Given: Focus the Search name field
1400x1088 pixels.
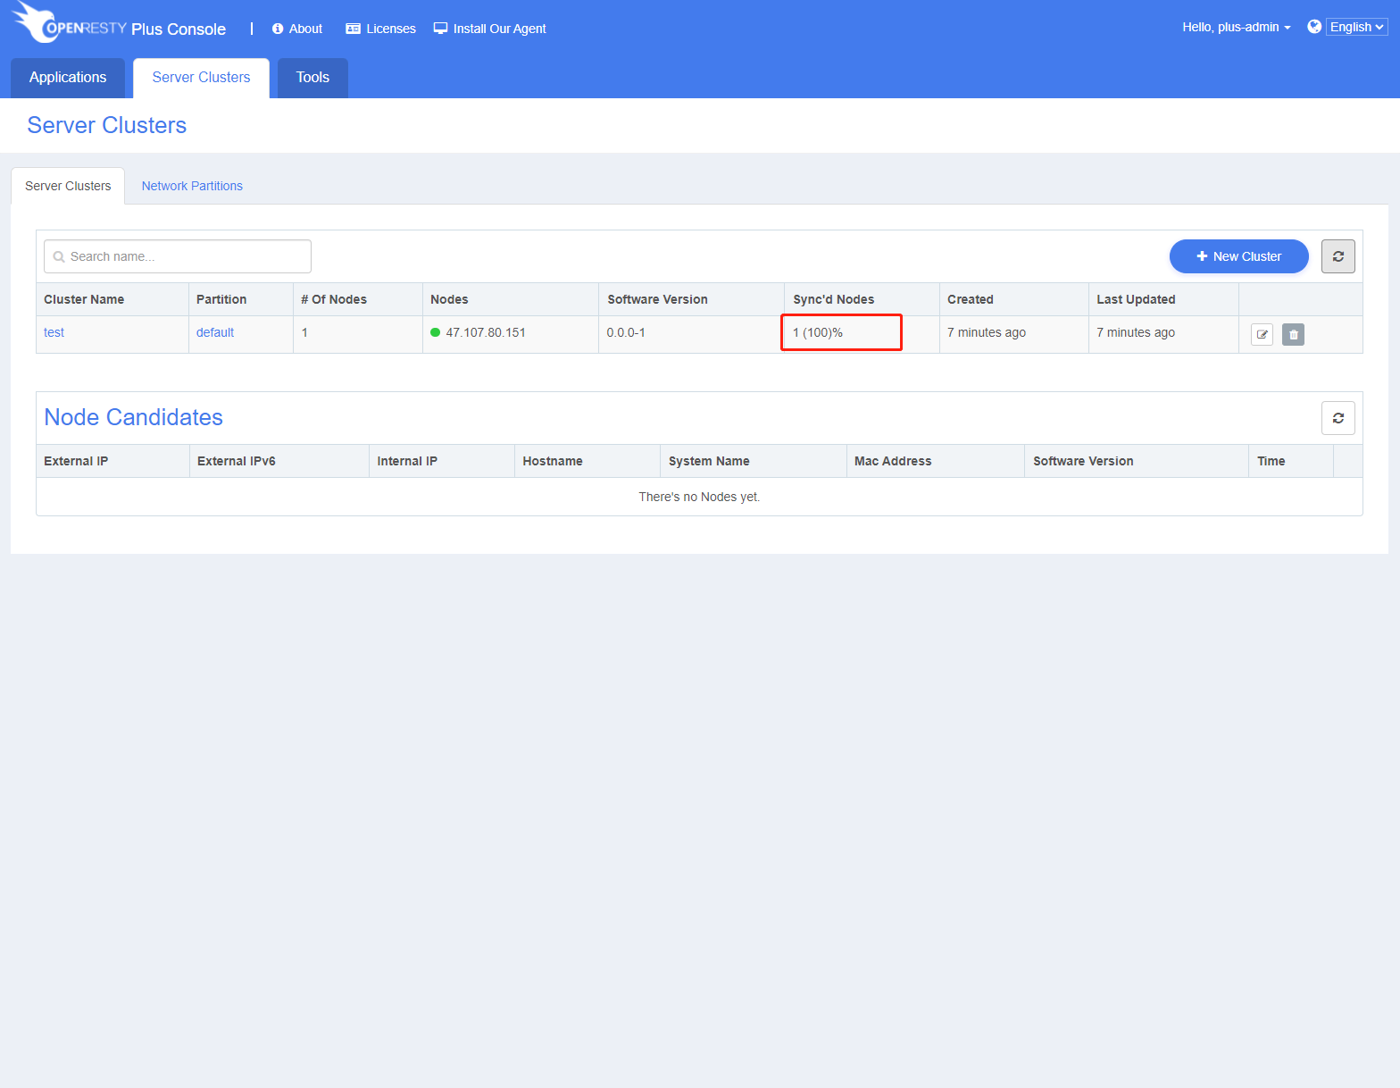Looking at the screenshot, I should click(178, 256).
